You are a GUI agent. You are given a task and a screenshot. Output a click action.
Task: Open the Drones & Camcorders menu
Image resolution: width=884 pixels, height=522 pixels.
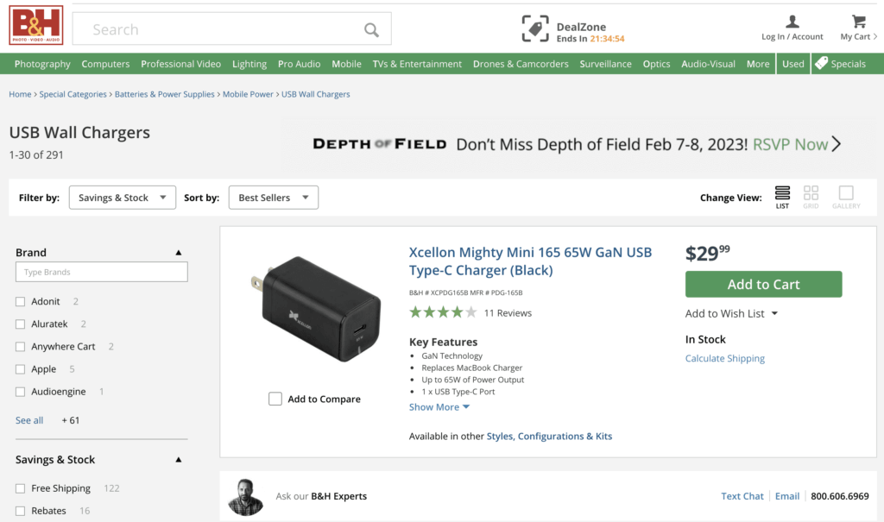(521, 64)
